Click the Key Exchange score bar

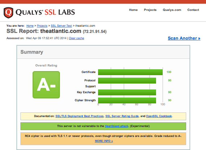click(127, 92)
